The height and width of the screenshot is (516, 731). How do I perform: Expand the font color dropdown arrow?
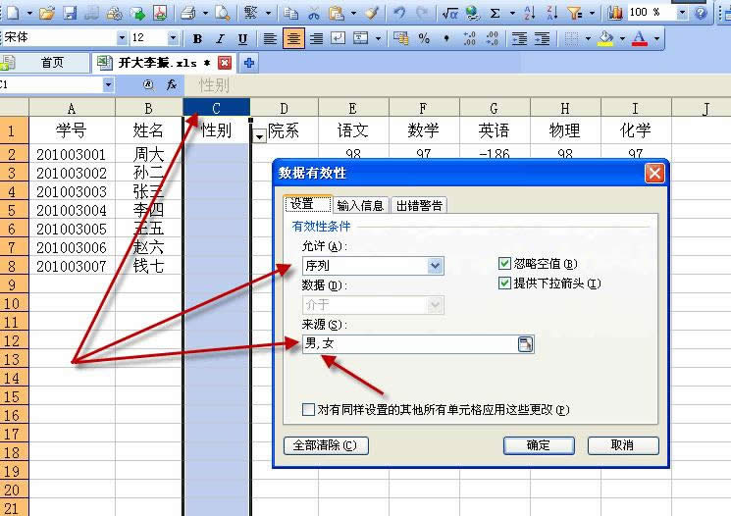656,38
